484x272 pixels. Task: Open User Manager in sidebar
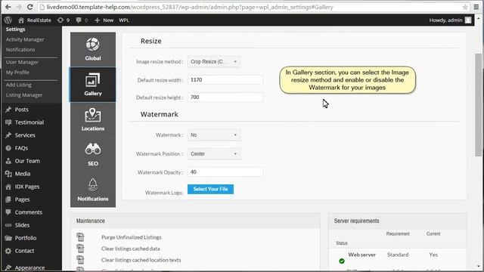(22, 62)
